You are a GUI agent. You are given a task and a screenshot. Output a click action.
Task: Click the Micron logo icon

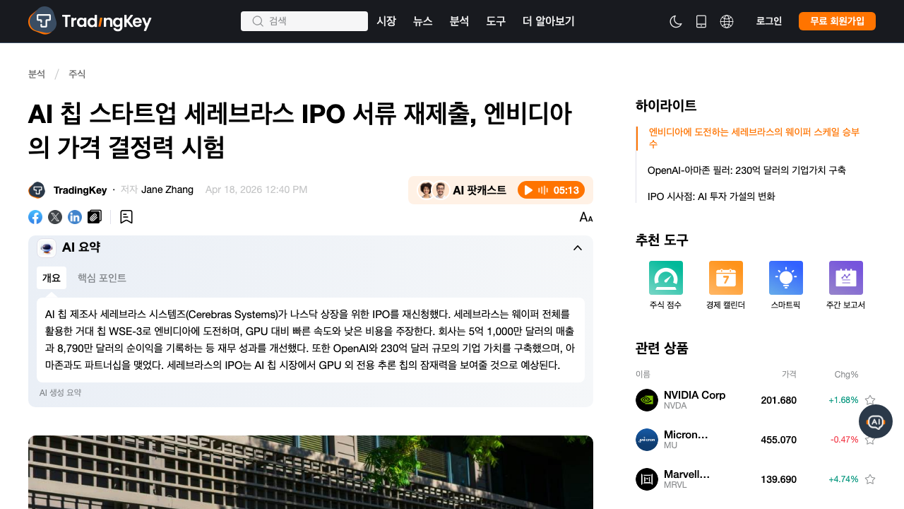click(647, 440)
